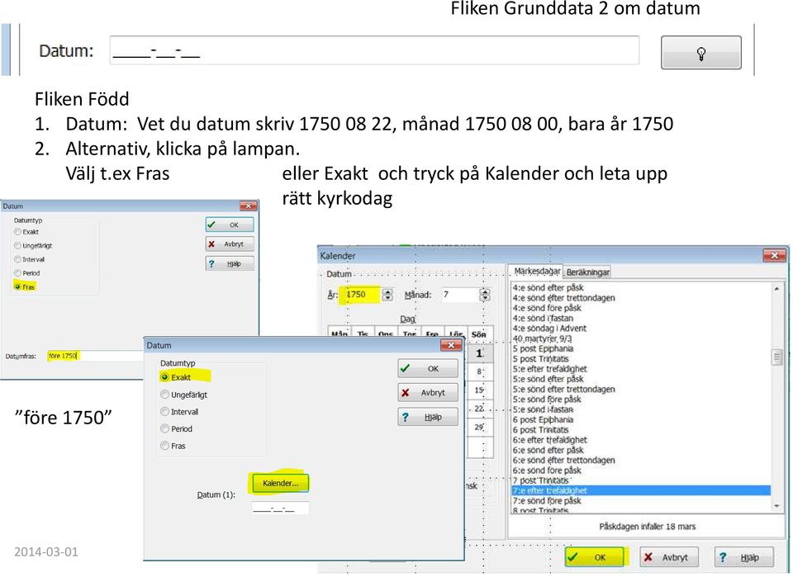Select day 8 in the calendar
Screen dimensions: 793x577
pos(479,371)
